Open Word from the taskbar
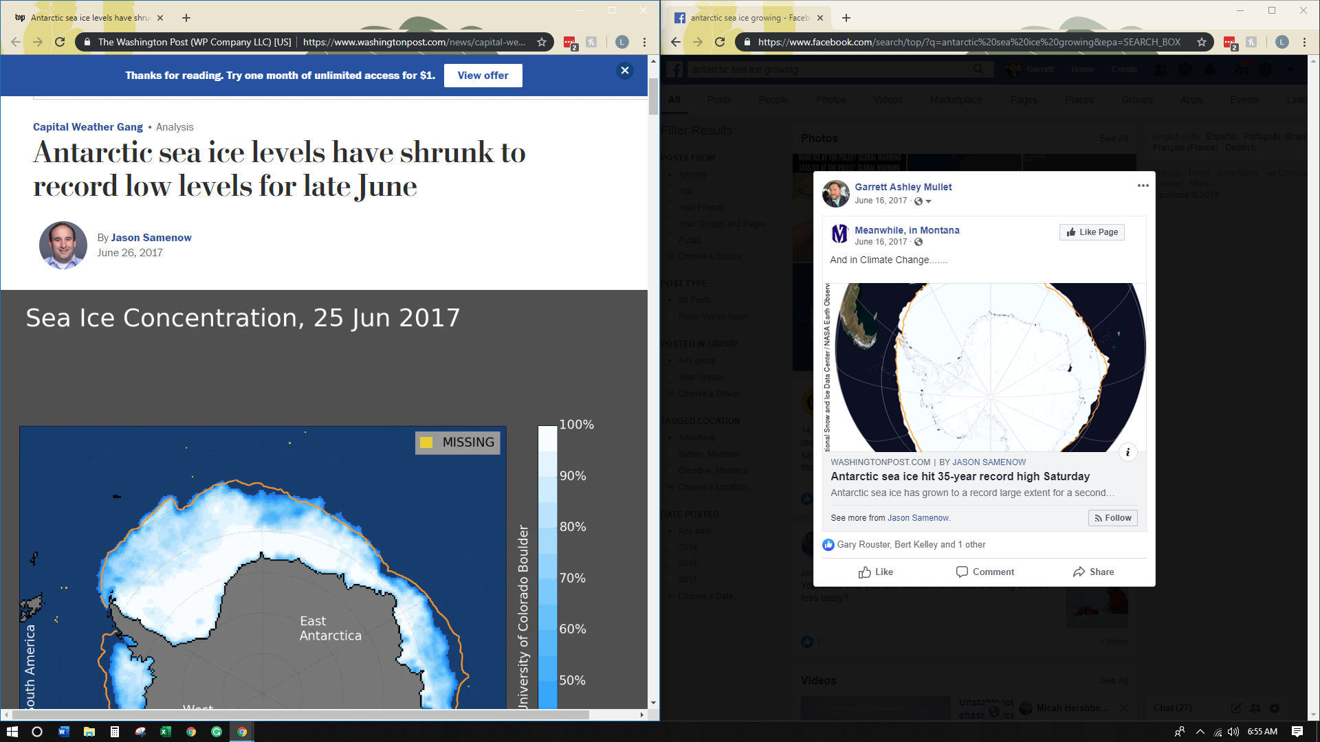 click(63, 732)
